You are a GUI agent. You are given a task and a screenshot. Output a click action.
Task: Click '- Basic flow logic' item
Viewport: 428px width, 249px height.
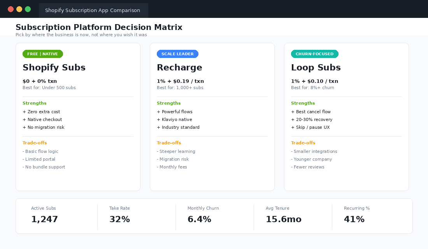coord(40,151)
